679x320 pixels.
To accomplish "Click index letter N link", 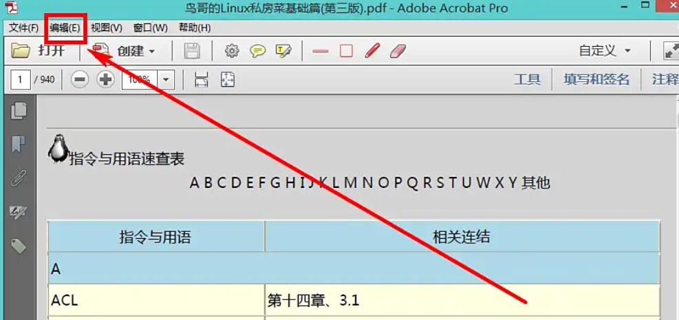I will click(367, 183).
